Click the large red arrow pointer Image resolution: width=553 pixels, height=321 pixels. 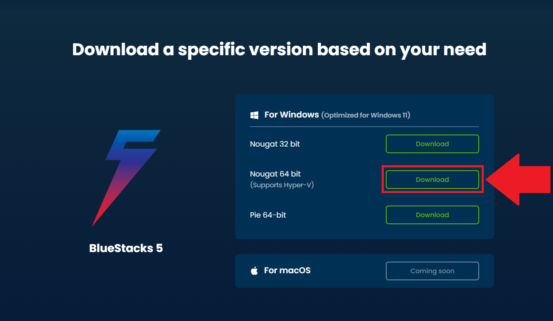519,179
